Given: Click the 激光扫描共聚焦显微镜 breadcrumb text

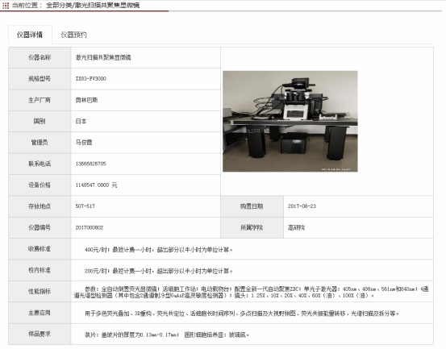Looking at the screenshot, I should coord(107,6).
